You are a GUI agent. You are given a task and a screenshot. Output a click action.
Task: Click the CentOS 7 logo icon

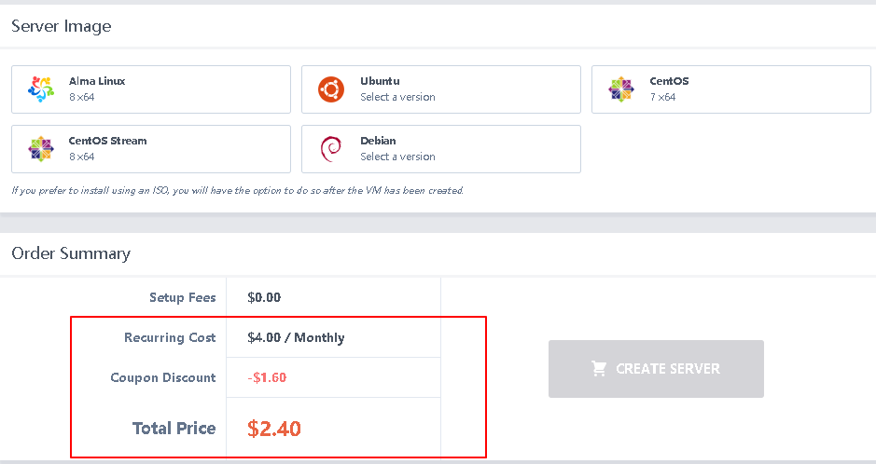click(x=621, y=89)
